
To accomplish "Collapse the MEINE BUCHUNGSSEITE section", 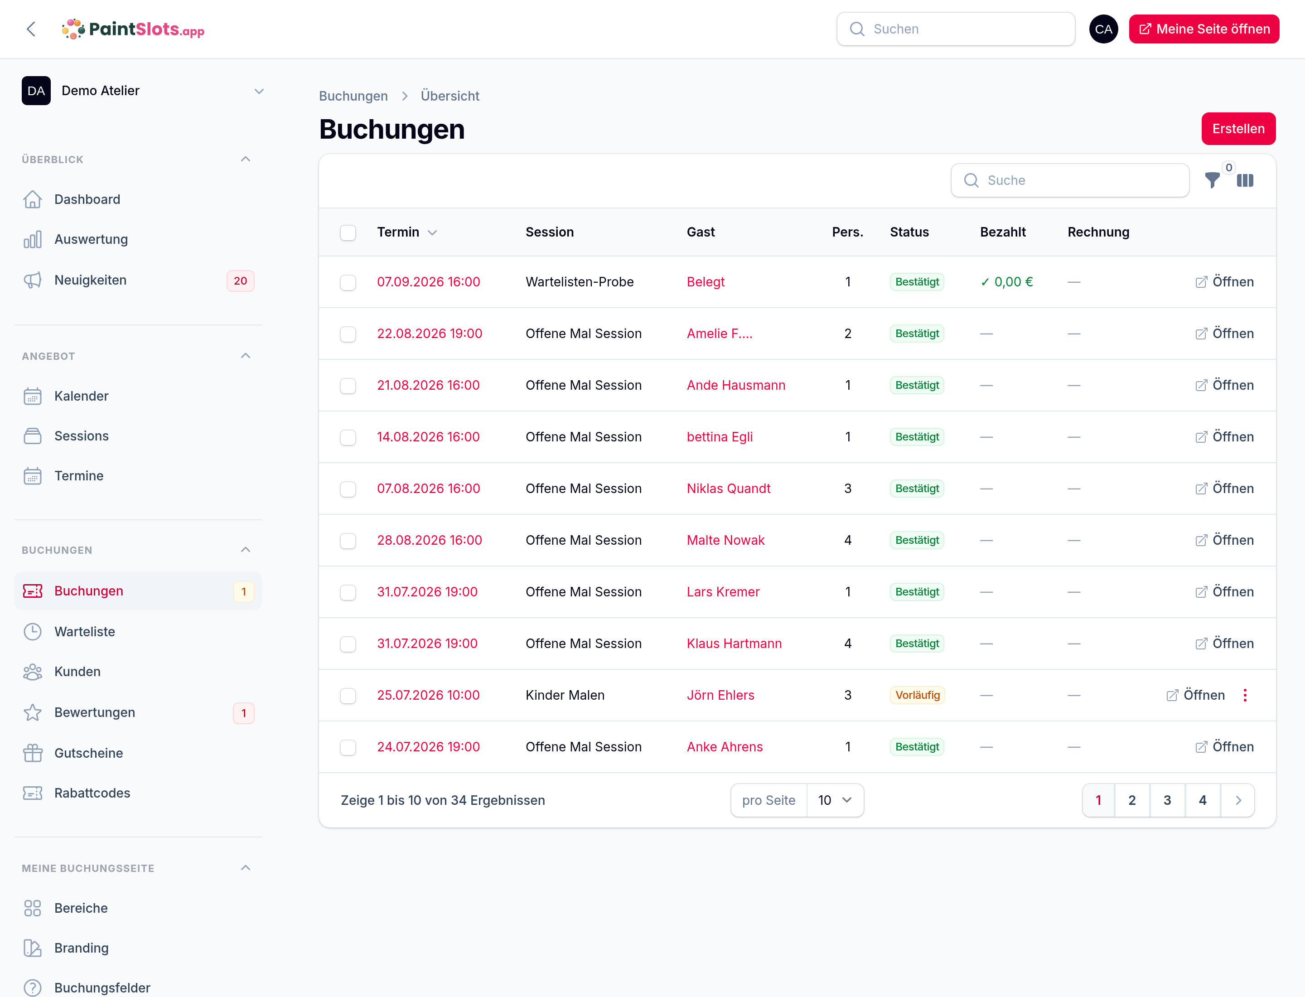I will 246,868.
